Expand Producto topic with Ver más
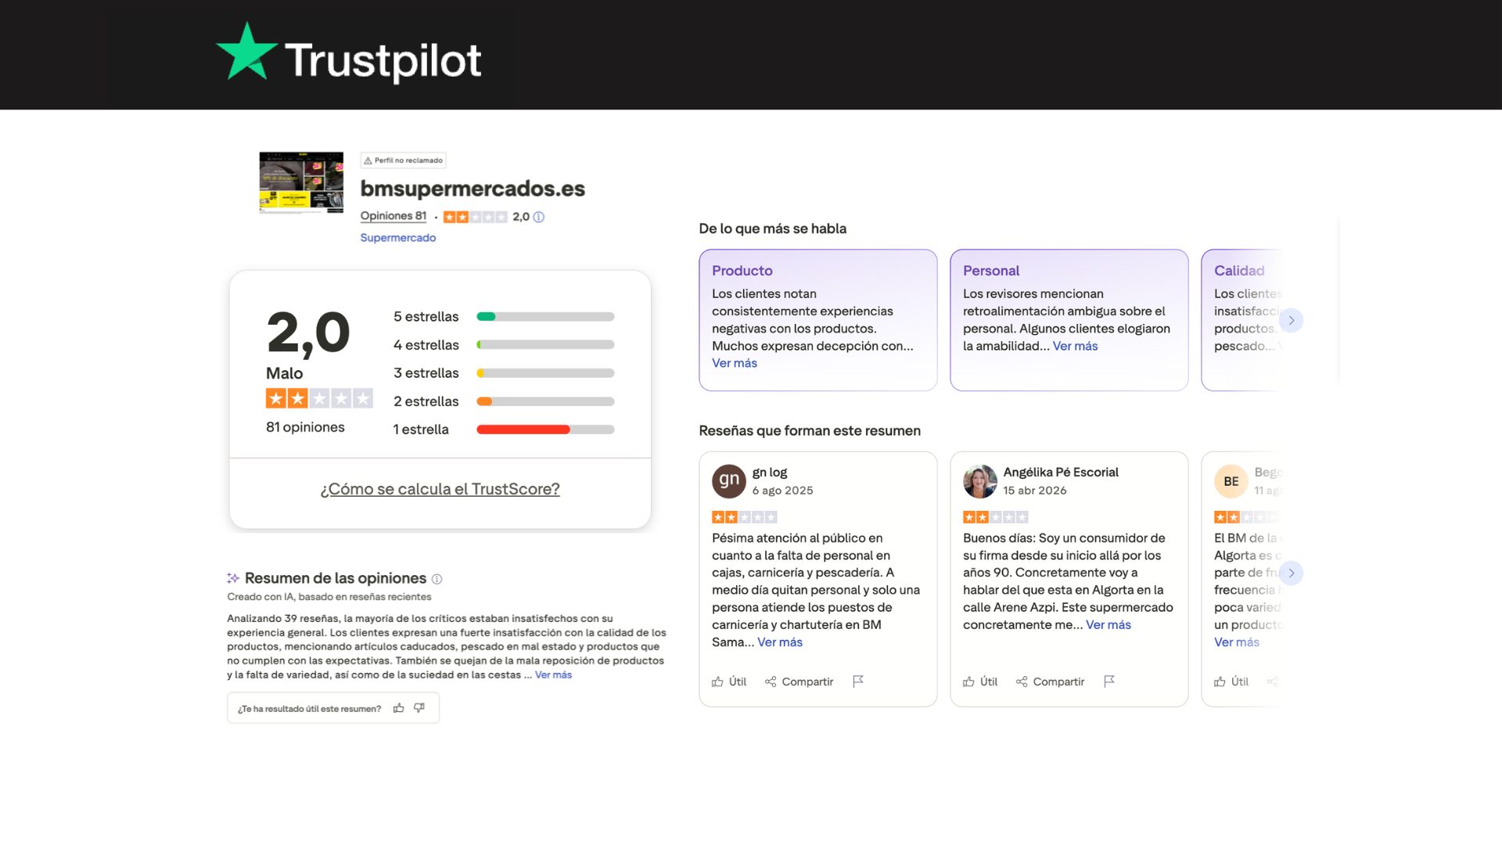Viewport: 1502px width, 845px height. [735, 363]
